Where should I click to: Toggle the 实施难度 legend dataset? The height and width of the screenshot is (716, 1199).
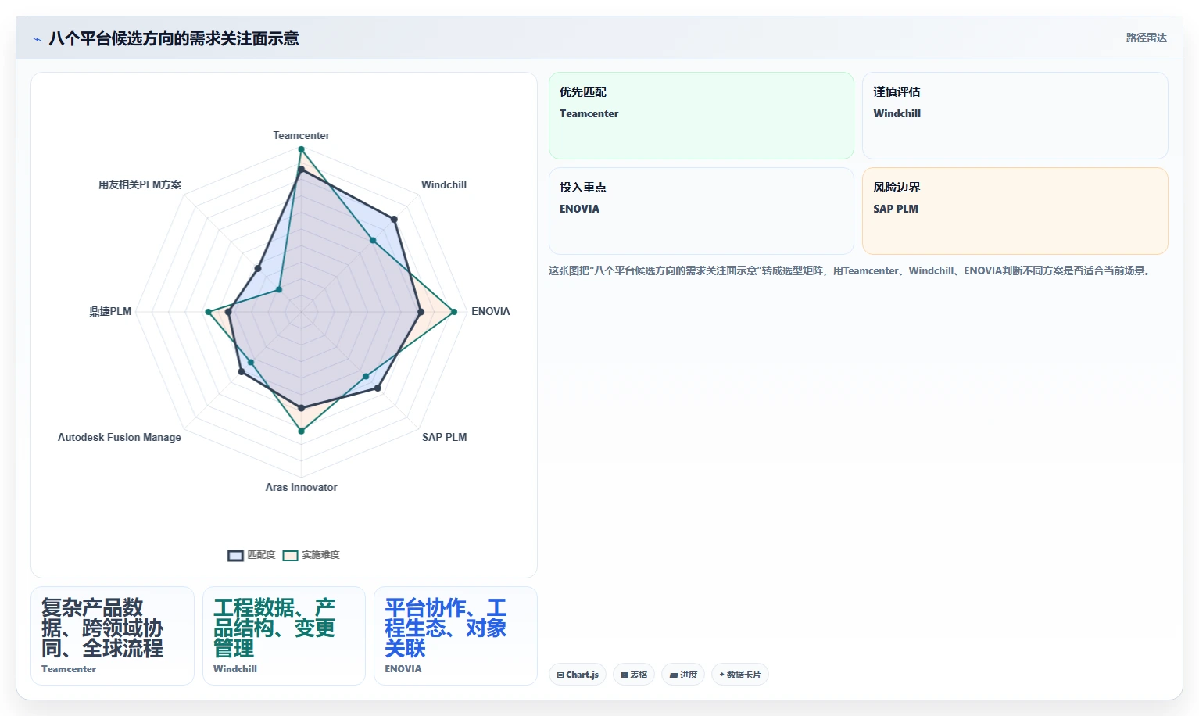311,555
